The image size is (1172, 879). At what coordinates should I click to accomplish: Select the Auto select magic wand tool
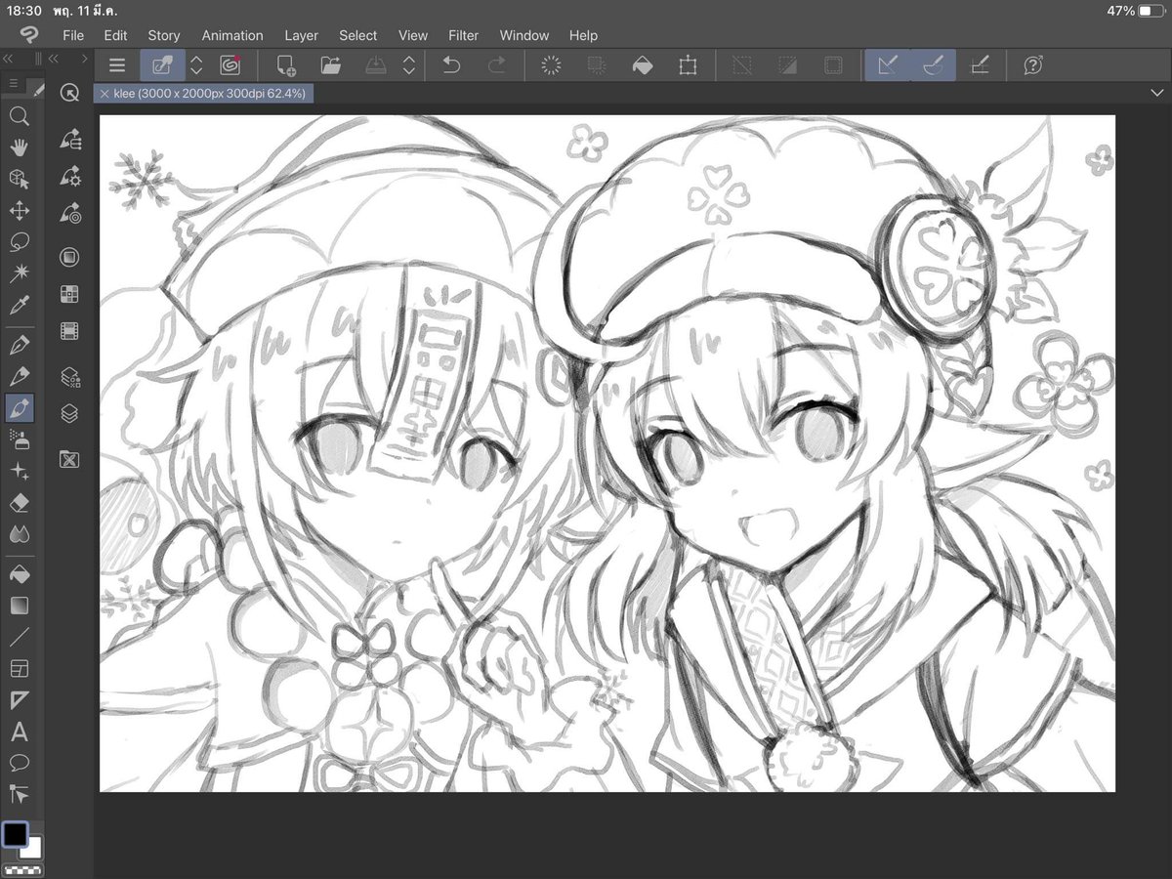point(19,273)
